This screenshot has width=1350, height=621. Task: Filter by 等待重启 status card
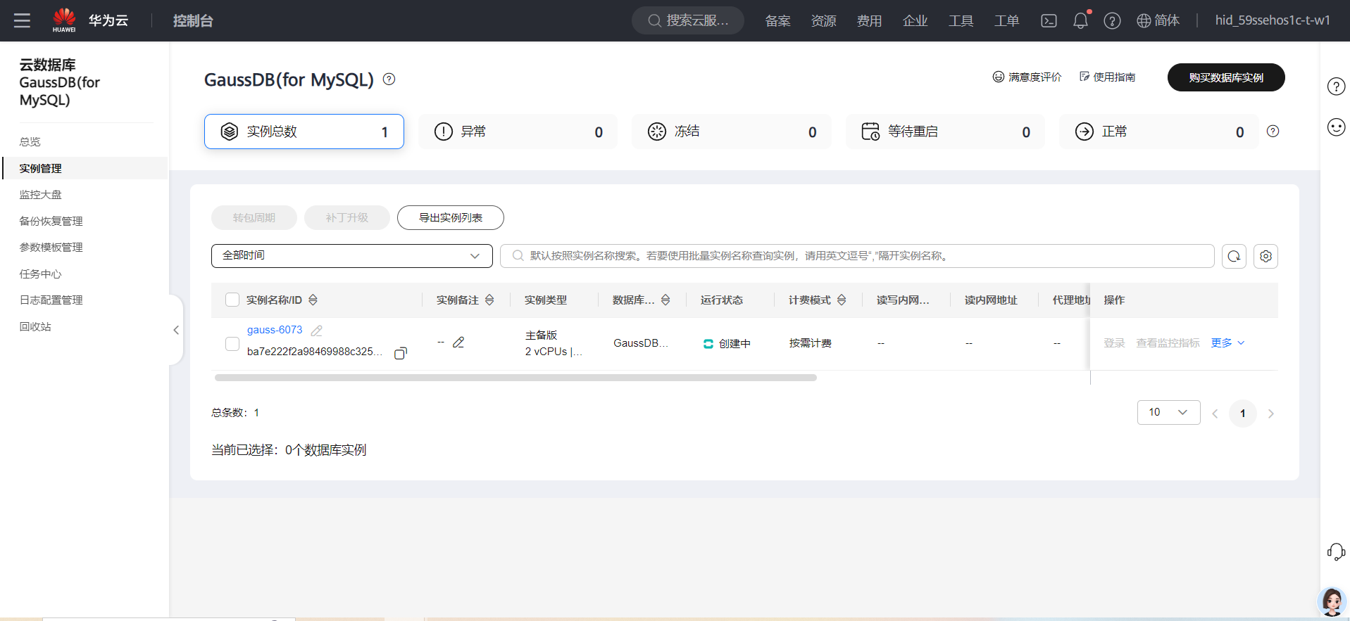pos(946,132)
